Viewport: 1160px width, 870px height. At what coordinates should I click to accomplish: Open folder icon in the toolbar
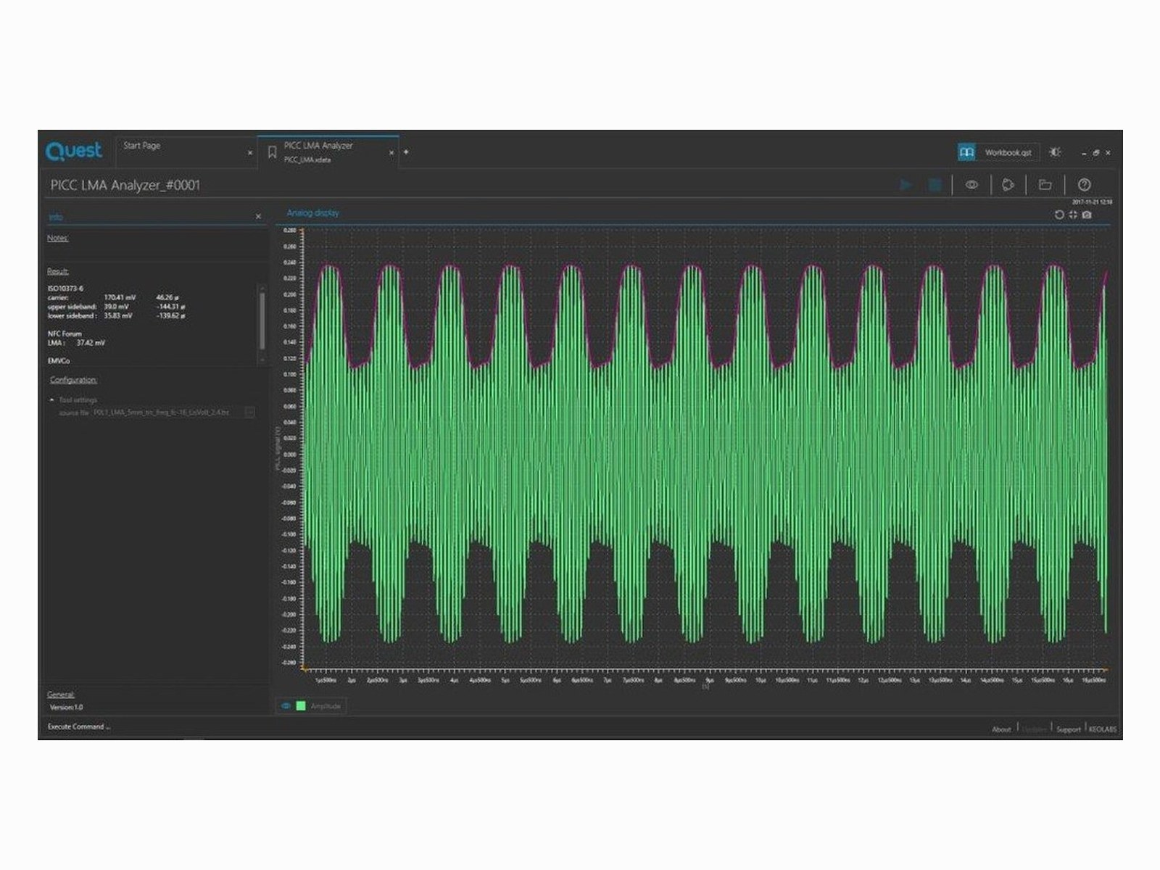coord(1045,185)
